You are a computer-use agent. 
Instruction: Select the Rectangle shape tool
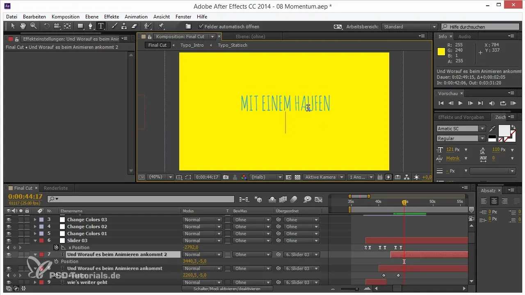pyautogui.click(x=80, y=26)
